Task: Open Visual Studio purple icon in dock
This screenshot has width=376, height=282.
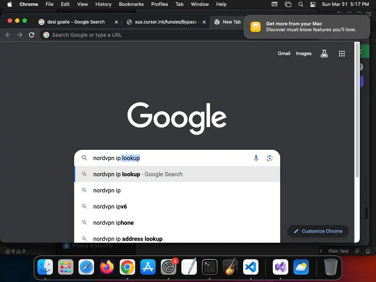Action: [x=280, y=267]
